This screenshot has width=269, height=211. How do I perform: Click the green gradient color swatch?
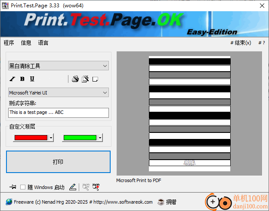click(x=80, y=138)
